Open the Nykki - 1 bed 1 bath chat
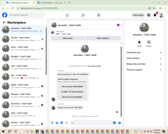The width and height of the screenshot is (168, 134). tap(23, 86)
